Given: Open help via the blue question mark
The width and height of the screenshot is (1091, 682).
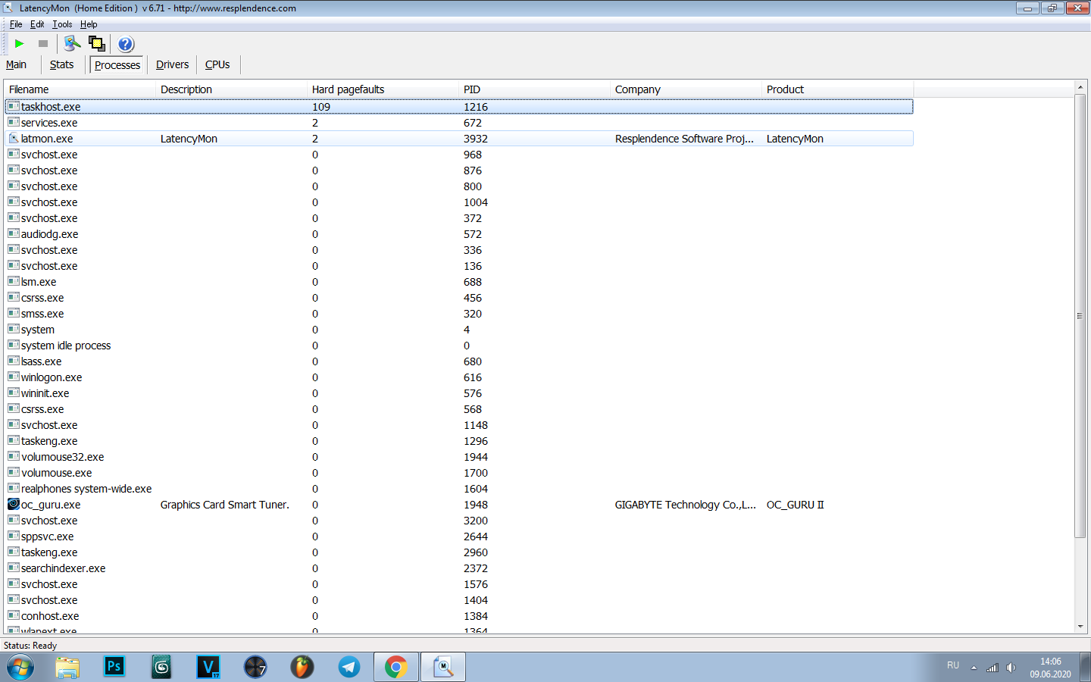Looking at the screenshot, I should pyautogui.click(x=126, y=44).
